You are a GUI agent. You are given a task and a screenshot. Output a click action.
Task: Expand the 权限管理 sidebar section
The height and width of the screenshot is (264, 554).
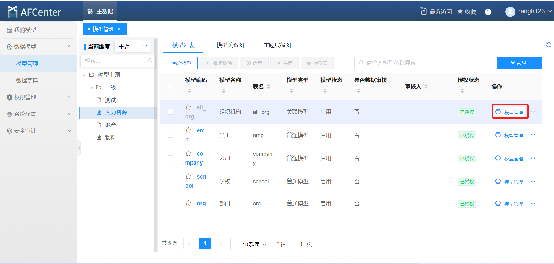69,97
